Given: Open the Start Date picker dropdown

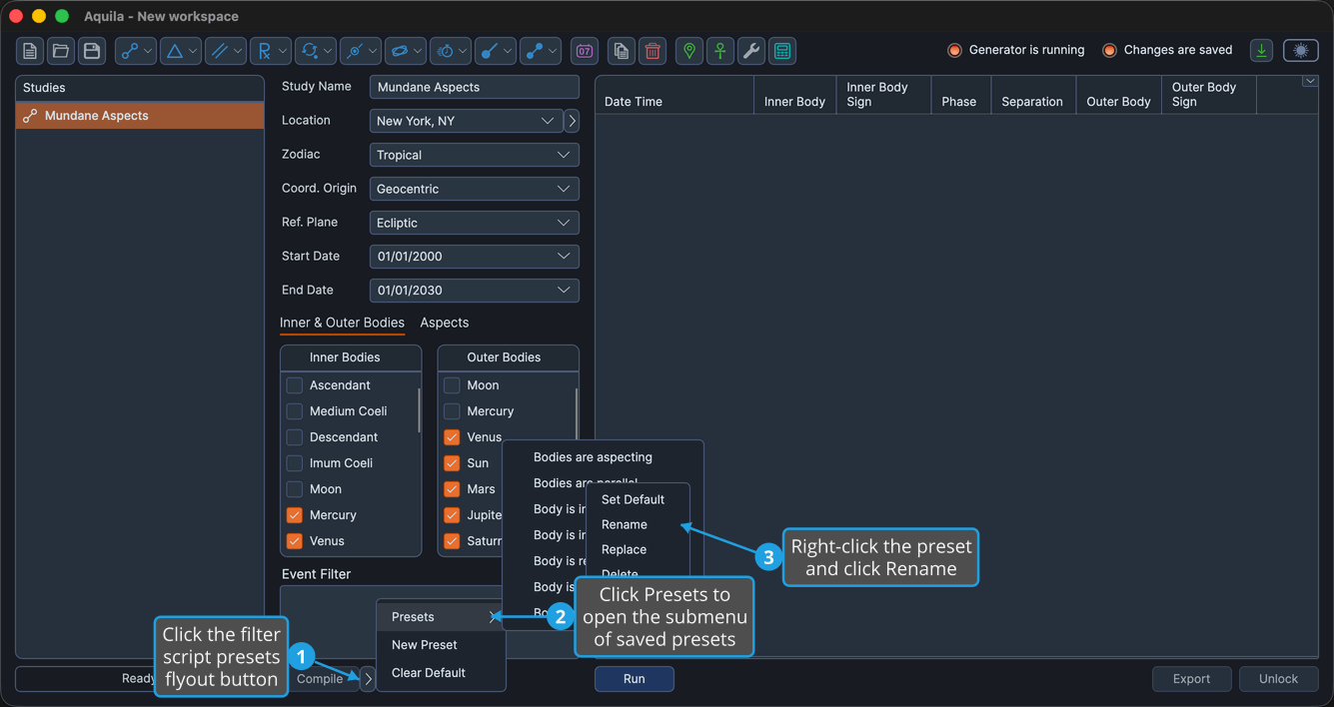Looking at the screenshot, I should pos(564,257).
